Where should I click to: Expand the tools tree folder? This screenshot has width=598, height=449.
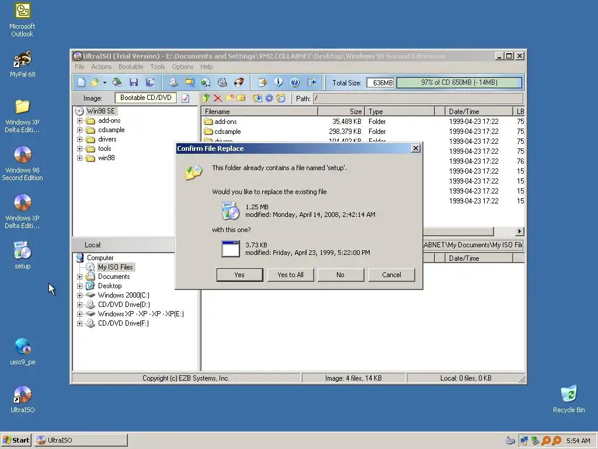point(79,149)
